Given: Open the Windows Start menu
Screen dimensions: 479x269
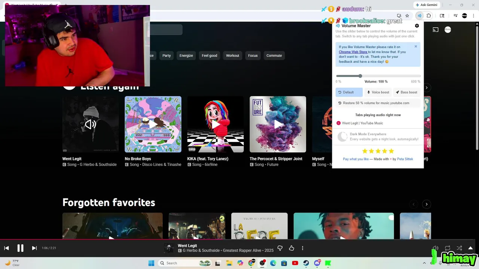Looking at the screenshot, I should (151, 263).
